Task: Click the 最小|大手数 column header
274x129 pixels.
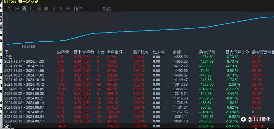Action: point(84,52)
